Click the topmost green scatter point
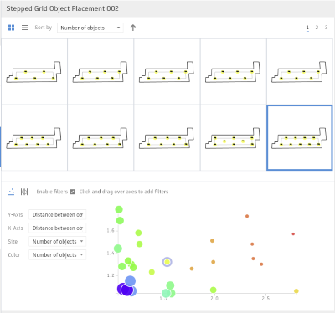The height and width of the screenshot is (313, 335). point(119,209)
